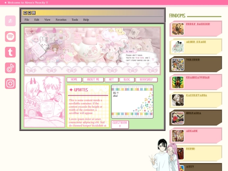Open the Help menu
The image size is (228, 171).
point(86,19)
